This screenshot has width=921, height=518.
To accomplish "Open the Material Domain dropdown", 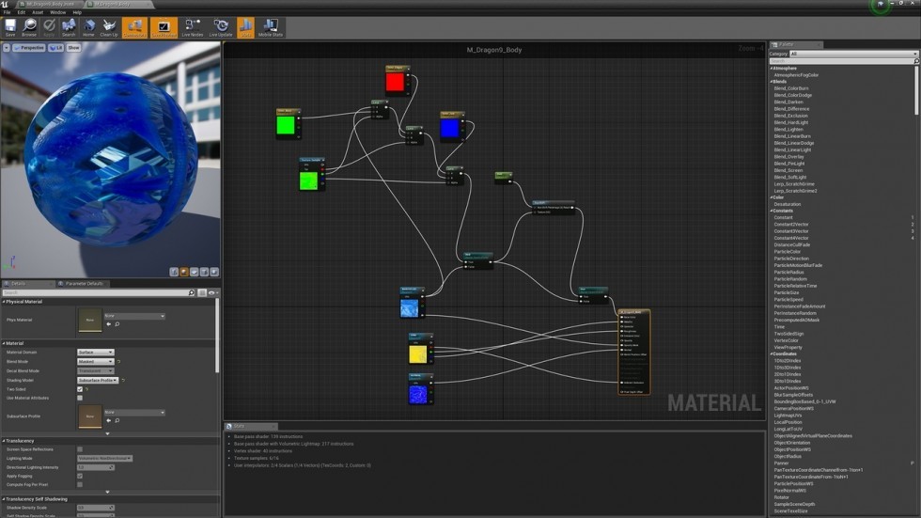I will click(96, 353).
